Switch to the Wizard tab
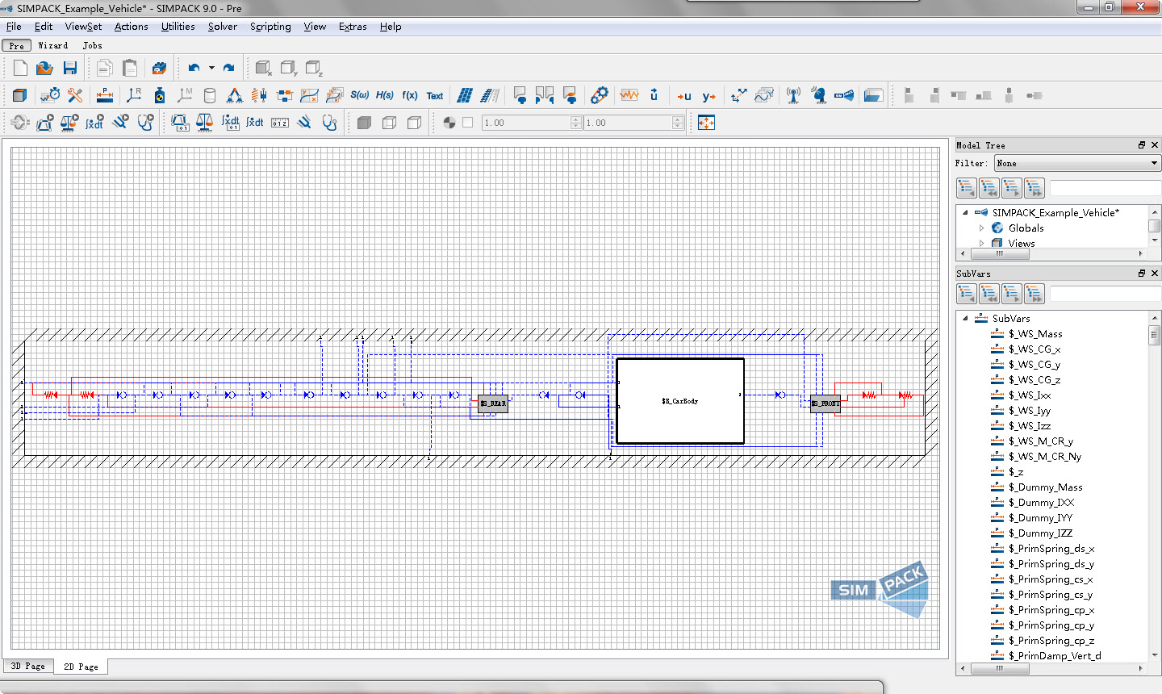The image size is (1162, 694). (x=53, y=46)
